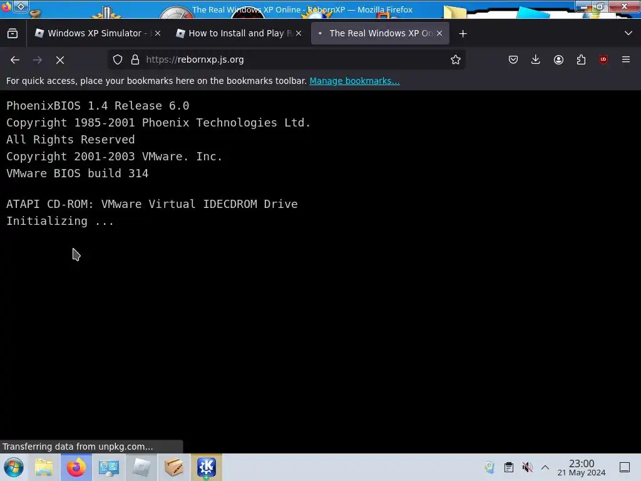Image resolution: width=641 pixels, height=481 pixels.
Task: Open cardboard box package taskbar icon
Action: (x=174, y=467)
